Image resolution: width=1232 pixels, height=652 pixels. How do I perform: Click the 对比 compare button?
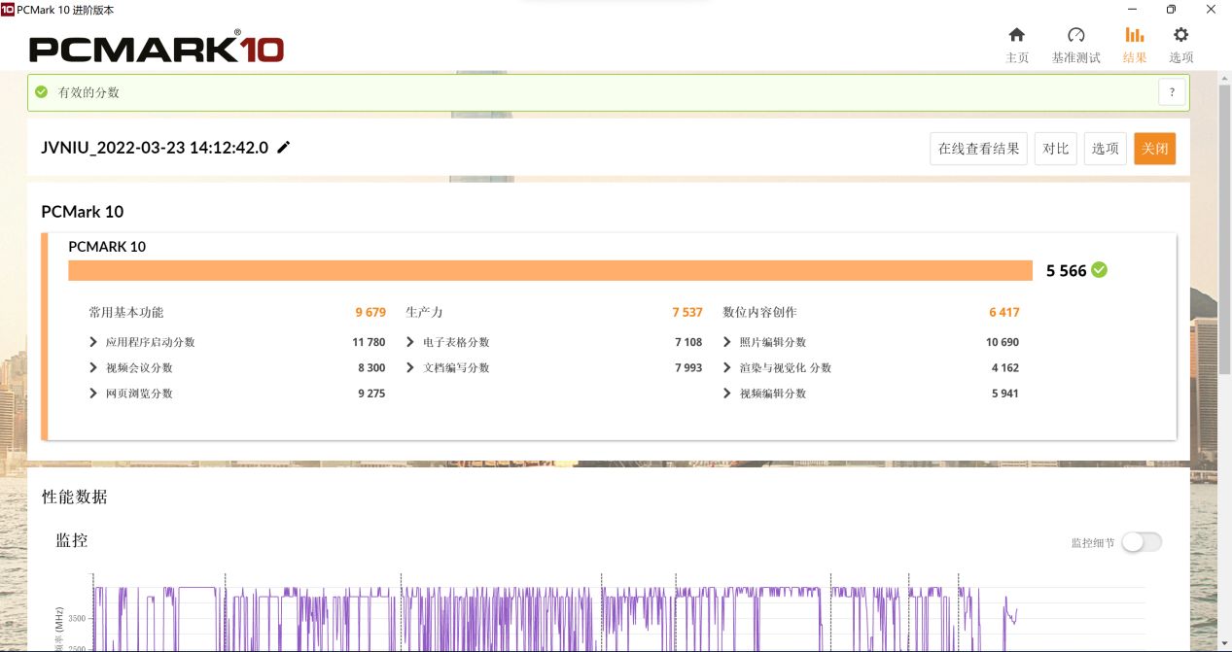click(x=1055, y=148)
